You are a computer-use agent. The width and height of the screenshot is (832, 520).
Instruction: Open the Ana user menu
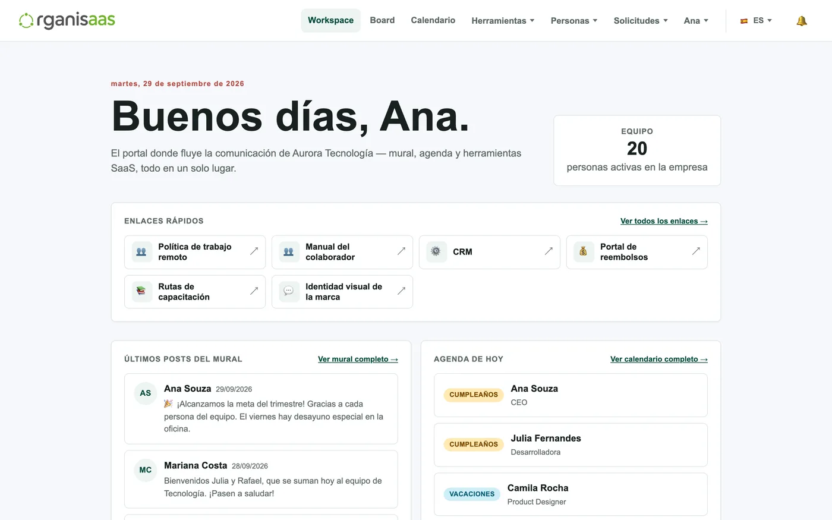click(x=696, y=21)
